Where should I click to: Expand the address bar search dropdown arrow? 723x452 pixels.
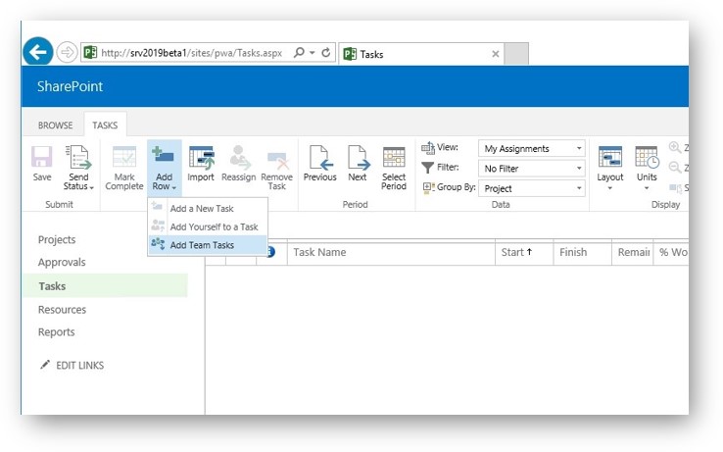tap(313, 53)
